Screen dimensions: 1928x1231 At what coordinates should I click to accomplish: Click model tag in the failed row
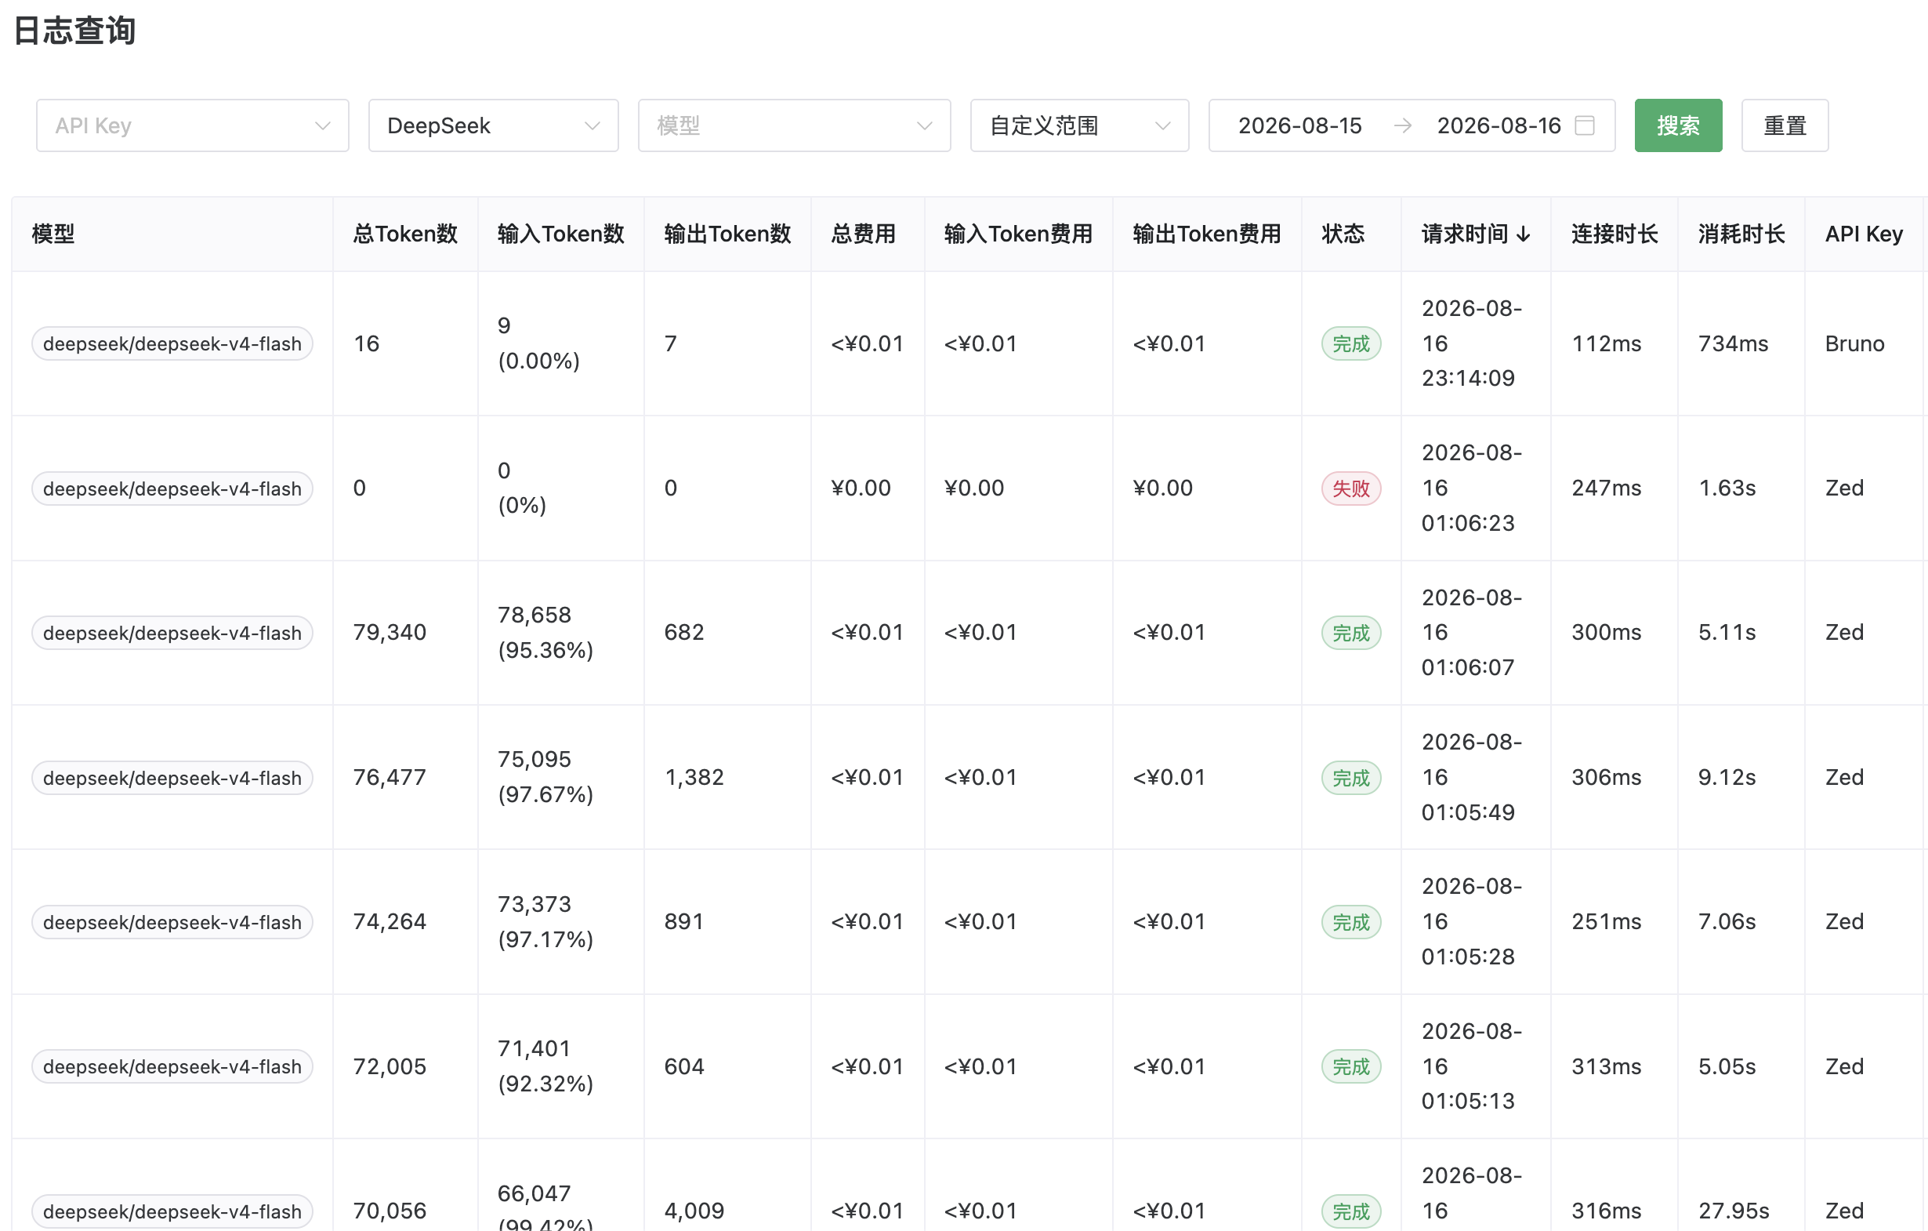[172, 488]
